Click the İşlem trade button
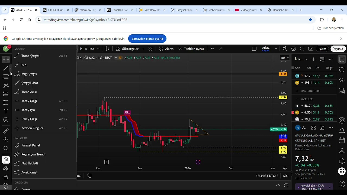The image size is (347, 195). [322, 49]
